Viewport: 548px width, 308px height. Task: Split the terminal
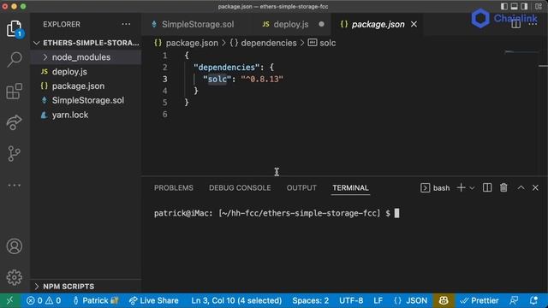tap(487, 187)
